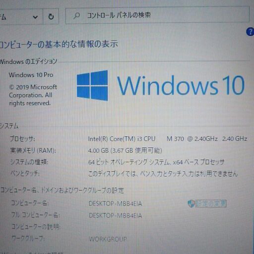Click the full computer name DESKTOP-MBB4EIA value
The width and height of the screenshot is (254, 254).
click(115, 215)
